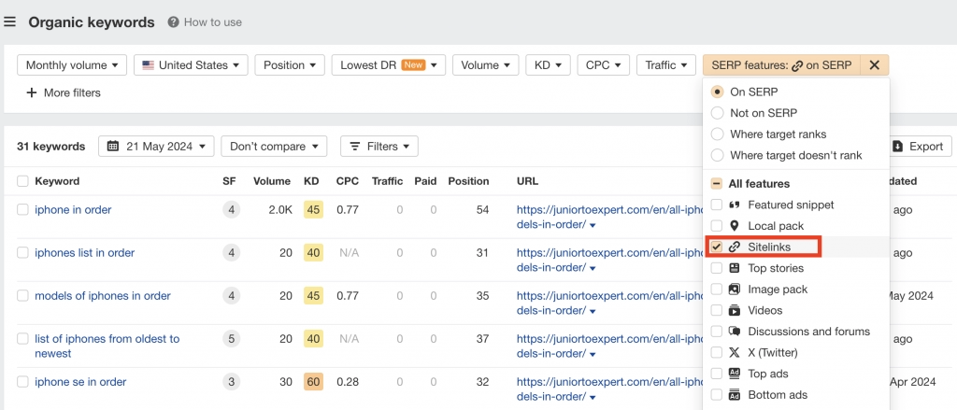
Task: Click the Videos feature icon
Action: 735,310
